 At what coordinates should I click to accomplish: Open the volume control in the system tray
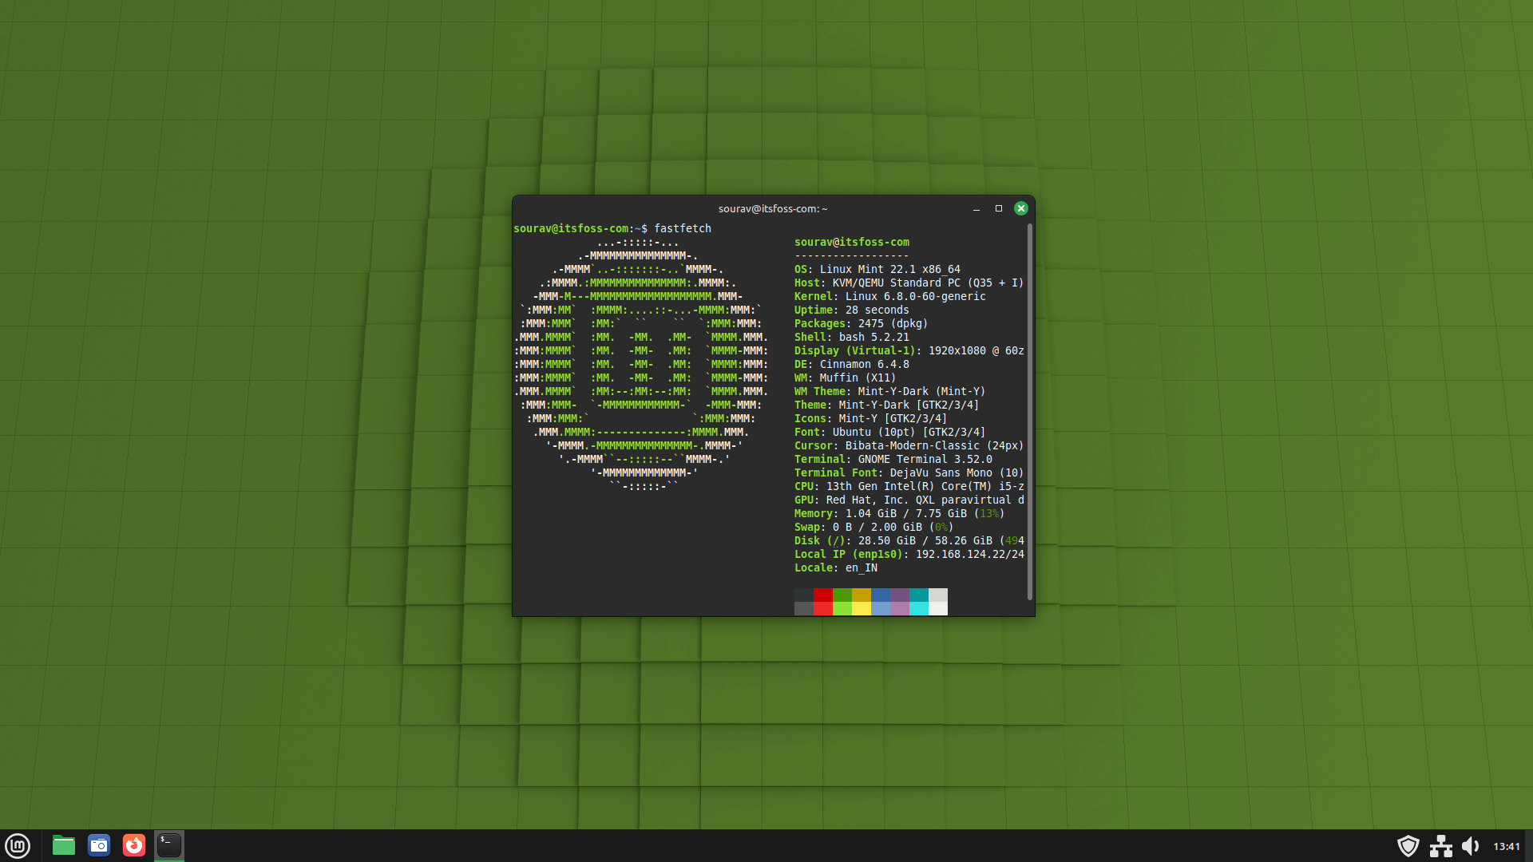pos(1473,845)
